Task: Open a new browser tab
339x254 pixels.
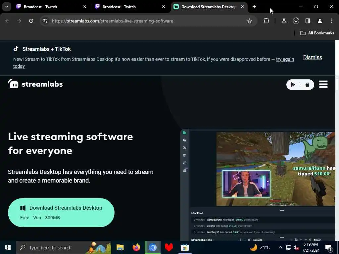Action: coord(254,7)
